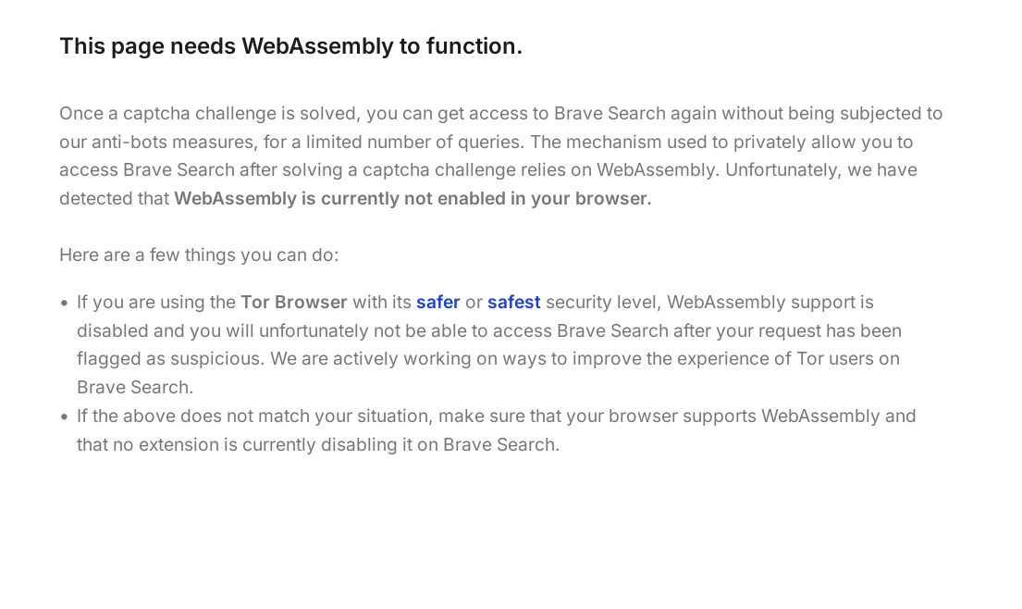Viewport: 1022px width, 609px height.
Task: Click the "This page needs WebAssembly" heading
Action: click(x=290, y=46)
